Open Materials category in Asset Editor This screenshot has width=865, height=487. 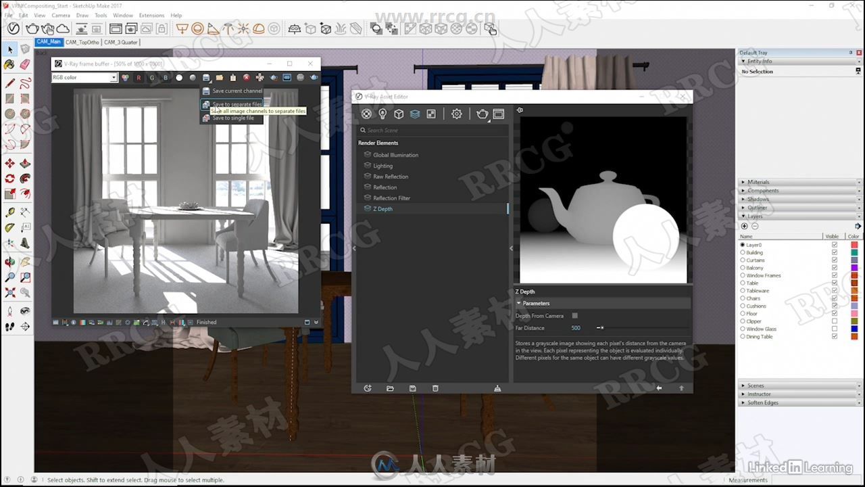(366, 114)
